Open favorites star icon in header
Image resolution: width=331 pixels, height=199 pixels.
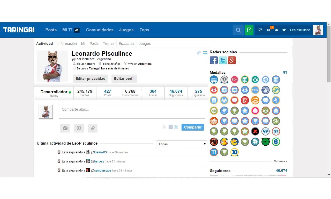click(x=284, y=30)
